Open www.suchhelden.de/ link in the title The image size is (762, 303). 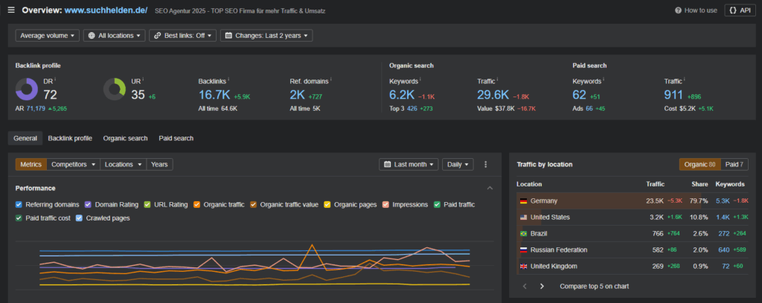point(106,10)
